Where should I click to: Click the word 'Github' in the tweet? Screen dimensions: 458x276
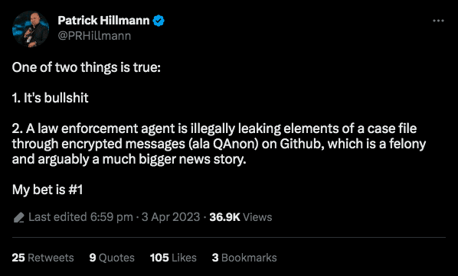[301, 144]
